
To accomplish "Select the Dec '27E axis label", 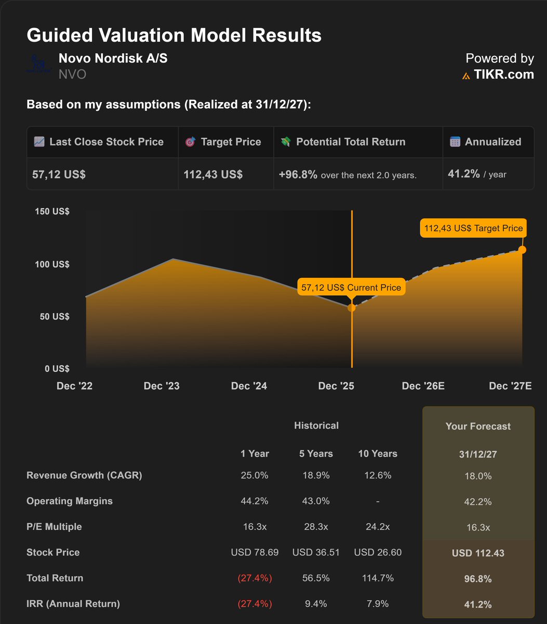I will pyautogui.click(x=511, y=386).
